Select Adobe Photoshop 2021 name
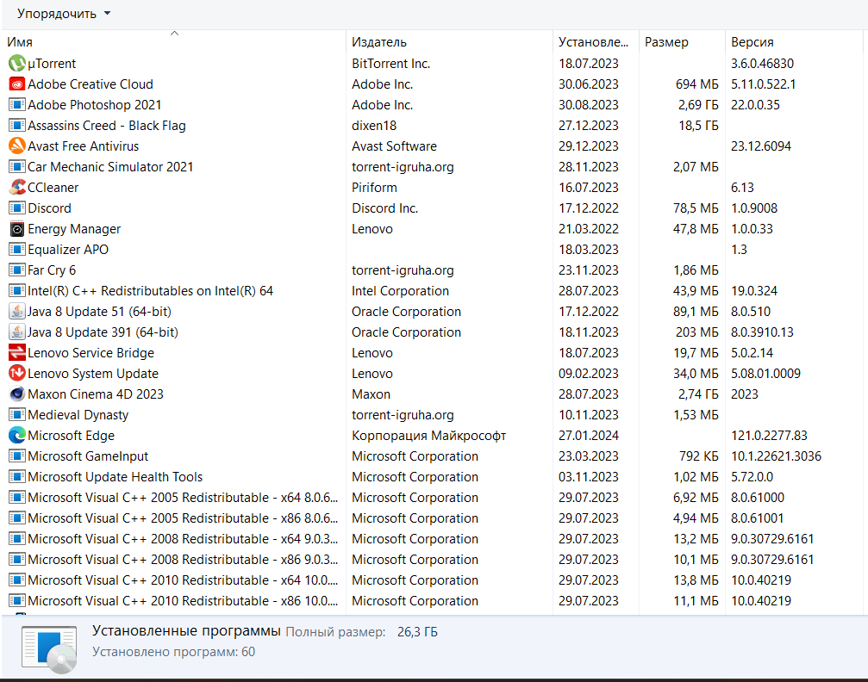Screen dimensions: 868x682 (95, 104)
